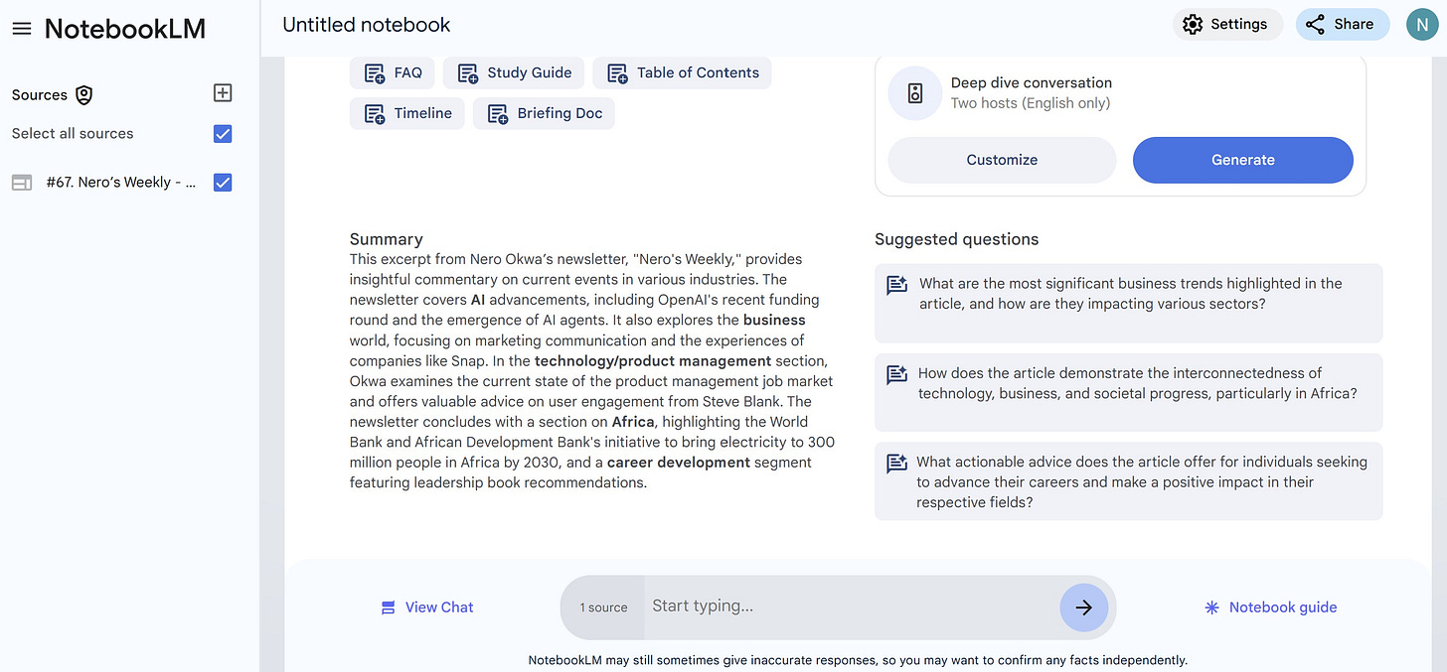Click the inaccurate responses disclaimer text
Screen dimensions: 1447x672
coord(858,659)
